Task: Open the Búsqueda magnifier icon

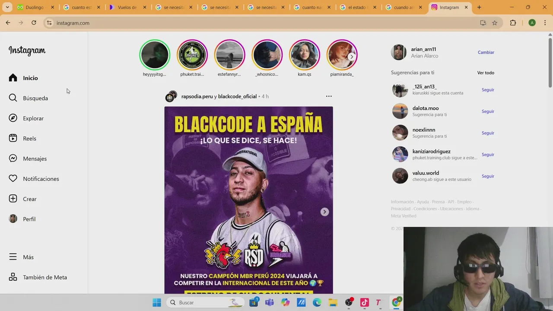Action: coord(13,98)
